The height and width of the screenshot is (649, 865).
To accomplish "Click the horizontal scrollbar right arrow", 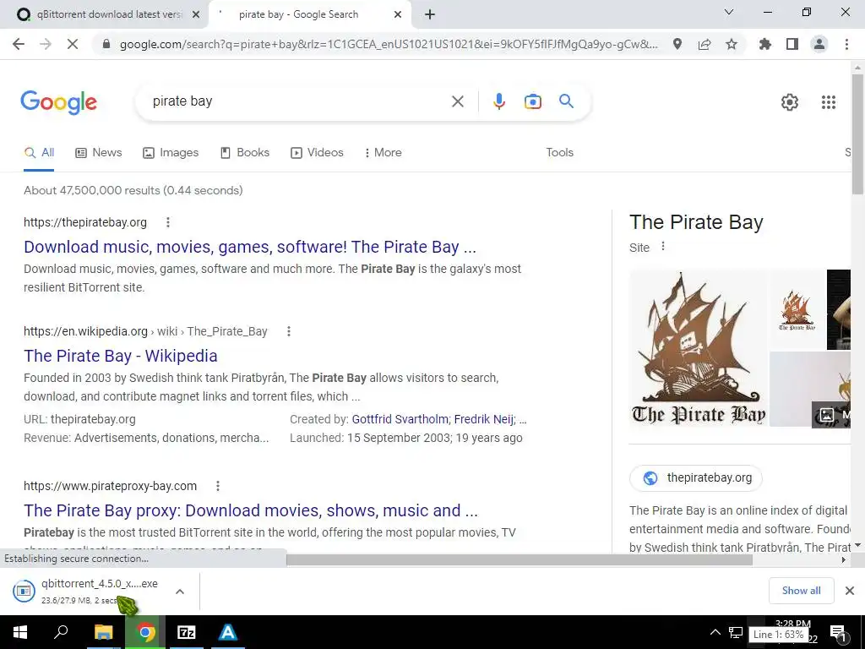I will [844, 559].
